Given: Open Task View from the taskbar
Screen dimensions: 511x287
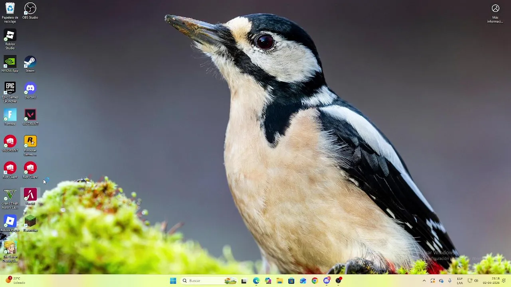Looking at the screenshot, I should pos(244,281).
